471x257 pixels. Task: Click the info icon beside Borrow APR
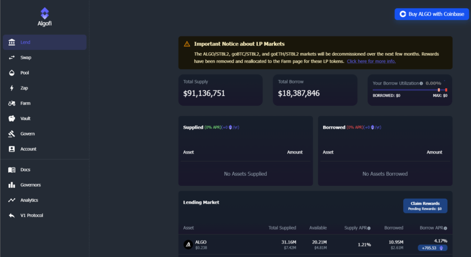tap(446, 228)
